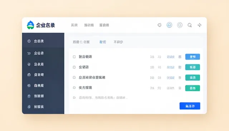Click the four-point sparkle icon in header
The height and width of the screenshot is (131, 229).
pyautogui.click(x=200, y=25)
